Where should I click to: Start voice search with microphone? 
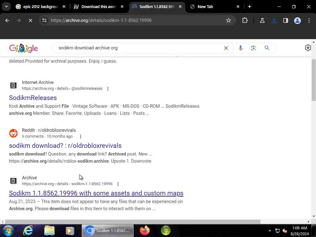coord(240,48)
